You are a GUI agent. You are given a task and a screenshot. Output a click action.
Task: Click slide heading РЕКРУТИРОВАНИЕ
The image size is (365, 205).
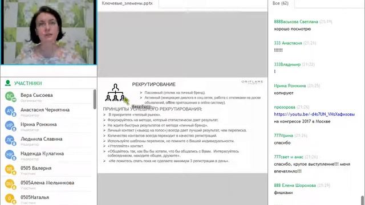click(153, 84)
